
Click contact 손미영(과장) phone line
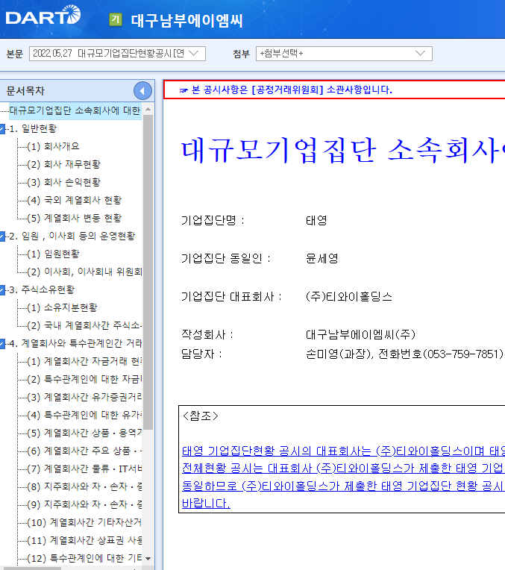point(404,354)
